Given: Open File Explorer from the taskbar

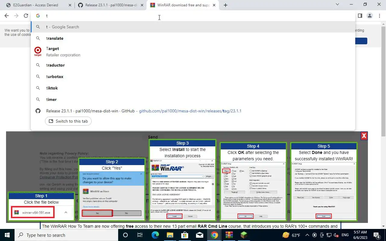Looking at the screenshot, I should point(170,235).
